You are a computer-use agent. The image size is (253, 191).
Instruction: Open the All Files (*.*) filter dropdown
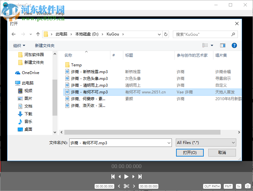coord(206,143)
